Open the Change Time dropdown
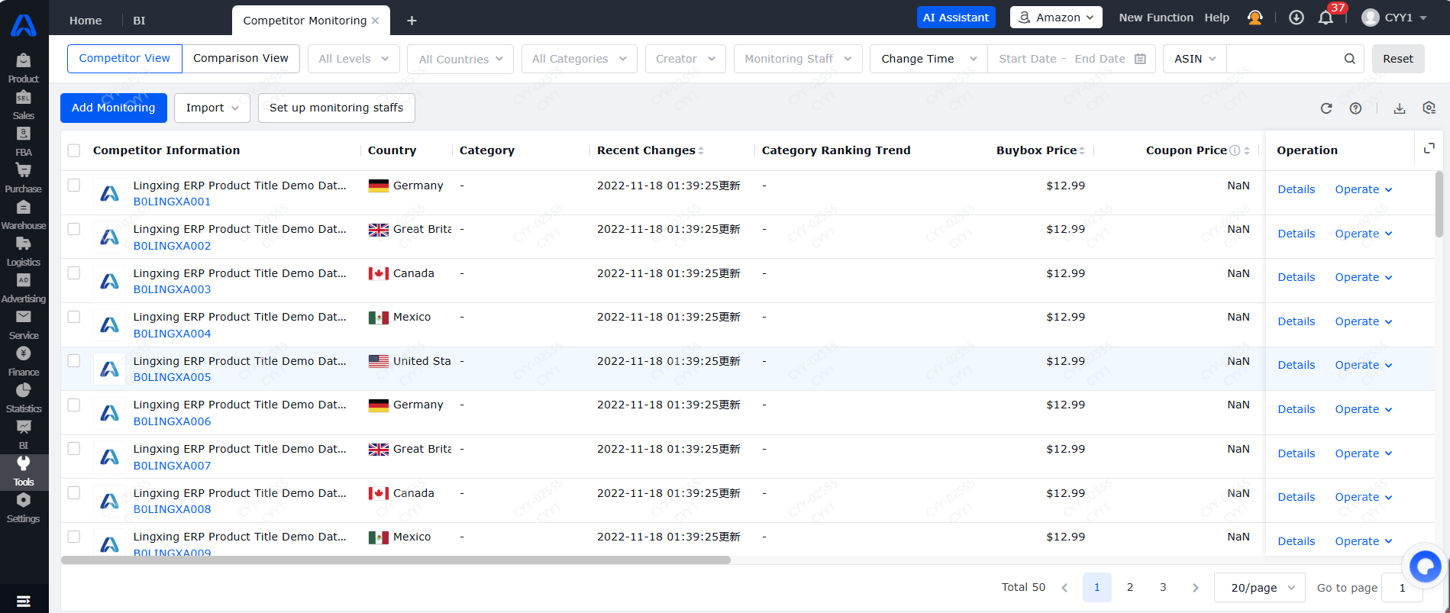Screen dimensions: 1450x613 pos(928,59)
